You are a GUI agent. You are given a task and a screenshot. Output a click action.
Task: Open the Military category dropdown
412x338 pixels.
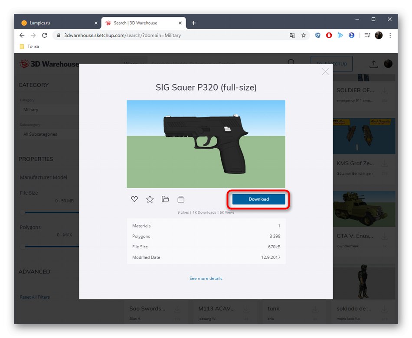(49, 110)
